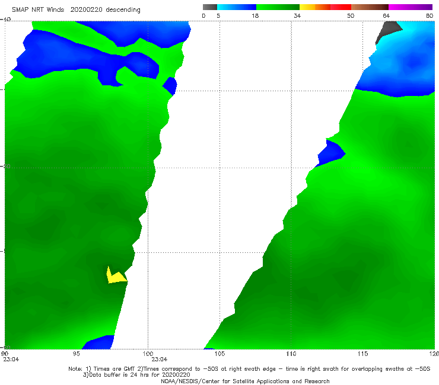This screenshot has width=439, height=385.
Task: Click the color bar label '18'
Action: 255,16
